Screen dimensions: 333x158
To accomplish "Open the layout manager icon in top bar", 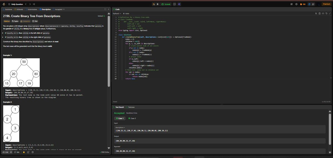I will 292,4.
